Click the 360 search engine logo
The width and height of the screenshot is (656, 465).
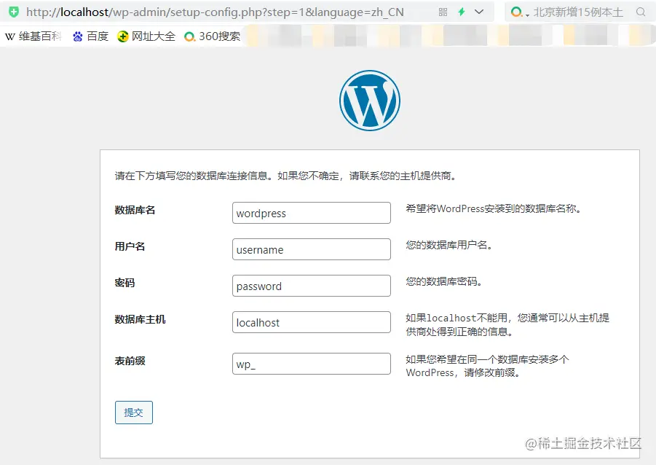click(x=517, y=12)
